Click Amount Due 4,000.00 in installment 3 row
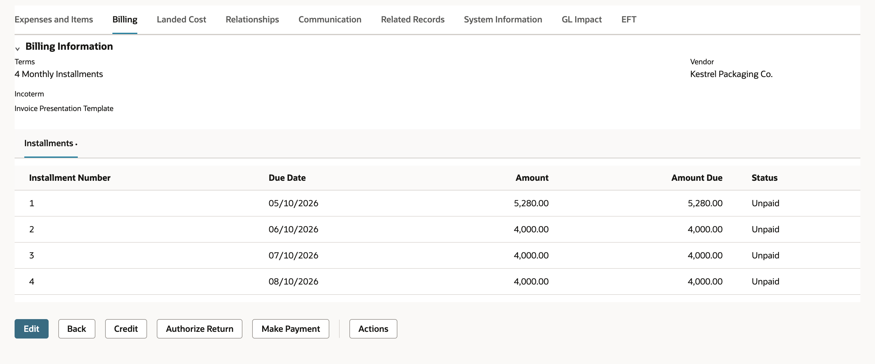875x364 pixels. [x=705, y=255]
